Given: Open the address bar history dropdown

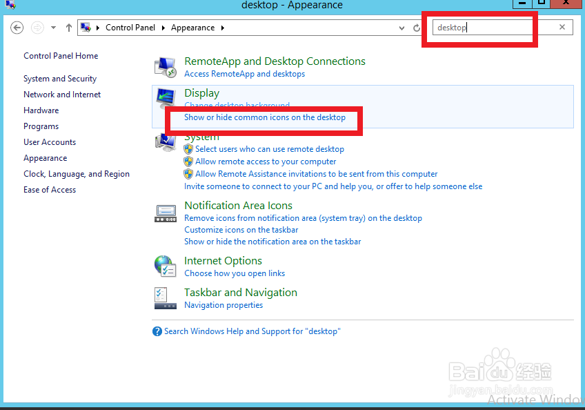Looking at the screenshot, I should pyautogui.click(x=401, y=28).
